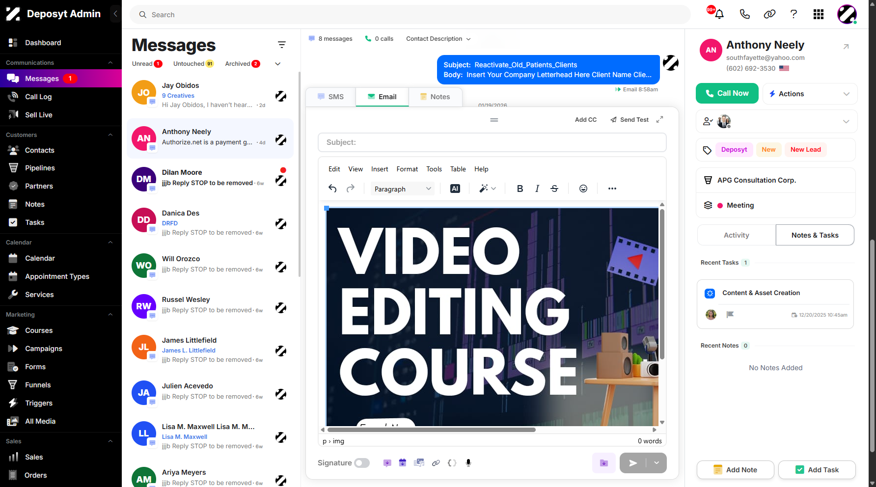Click Add CC
This screenshot has height=487, width=876.
586,120
